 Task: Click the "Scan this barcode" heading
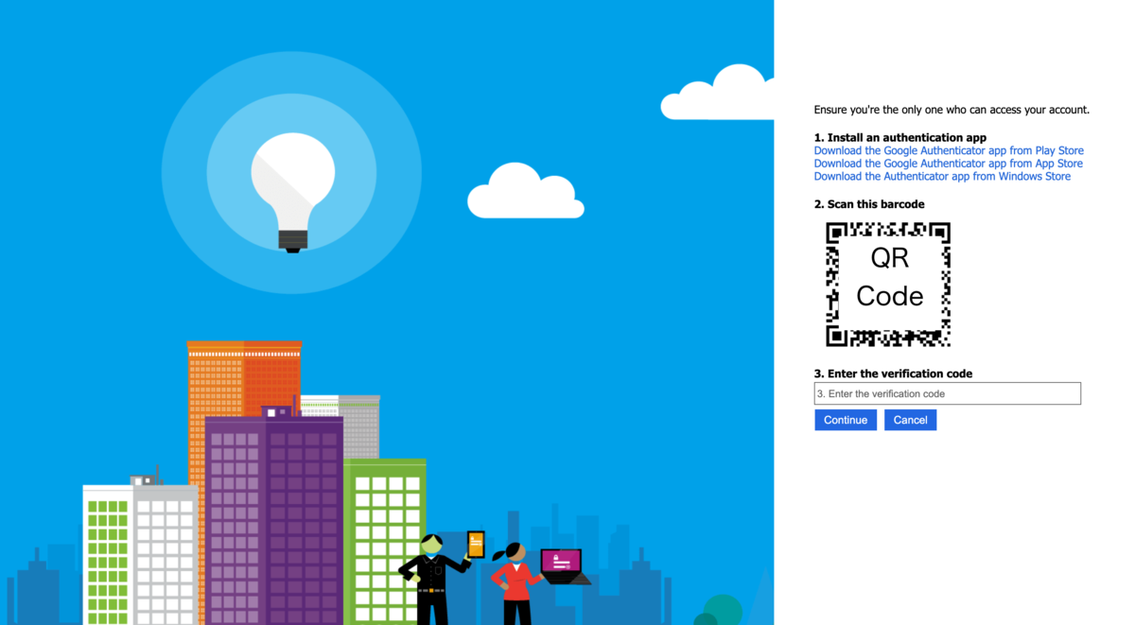[x=869, y=204]
